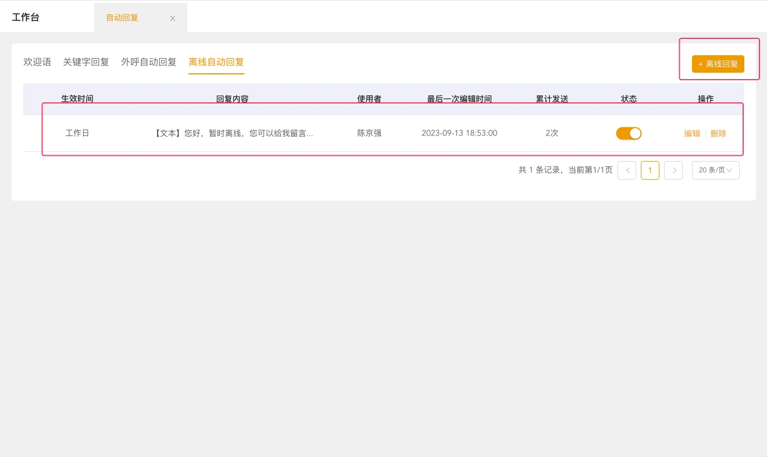Toggle the 工作日 status switch off
This screenshot has height=457, width=767.
click(x=629, y=133)
